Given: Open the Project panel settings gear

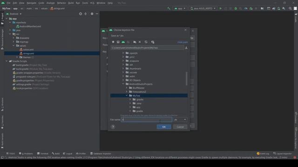Looking at the screenshot, I should (x=92, y=14).
